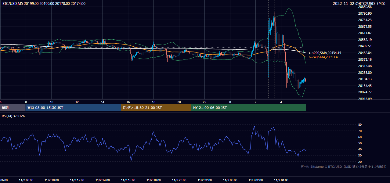Click hour label 14 under the price chart
Image resolution: width=390 pixels, height=183 pixels.
(103, 102)
